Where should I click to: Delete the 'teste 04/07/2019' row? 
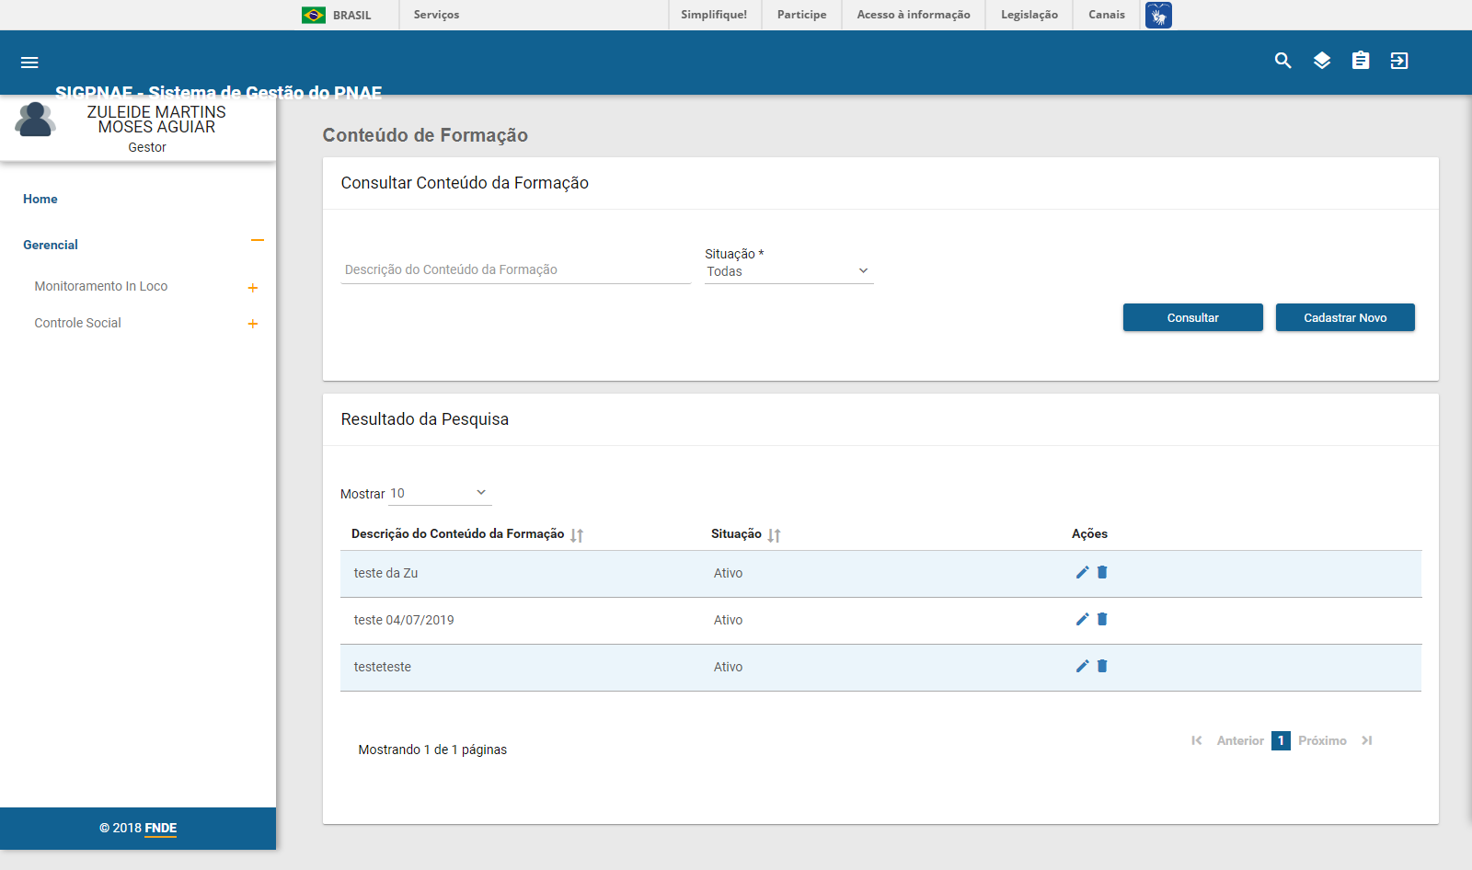coord(1102,619)
